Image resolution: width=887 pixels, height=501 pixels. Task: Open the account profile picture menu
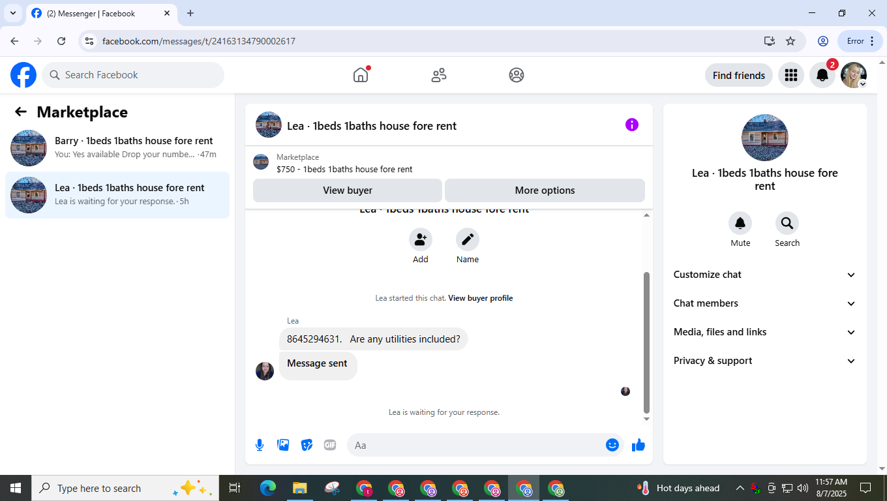click(854, 75)
